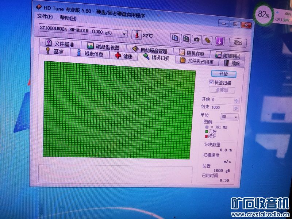
Task: Switch to the 擦除 tab
Action: click(231, 63)
